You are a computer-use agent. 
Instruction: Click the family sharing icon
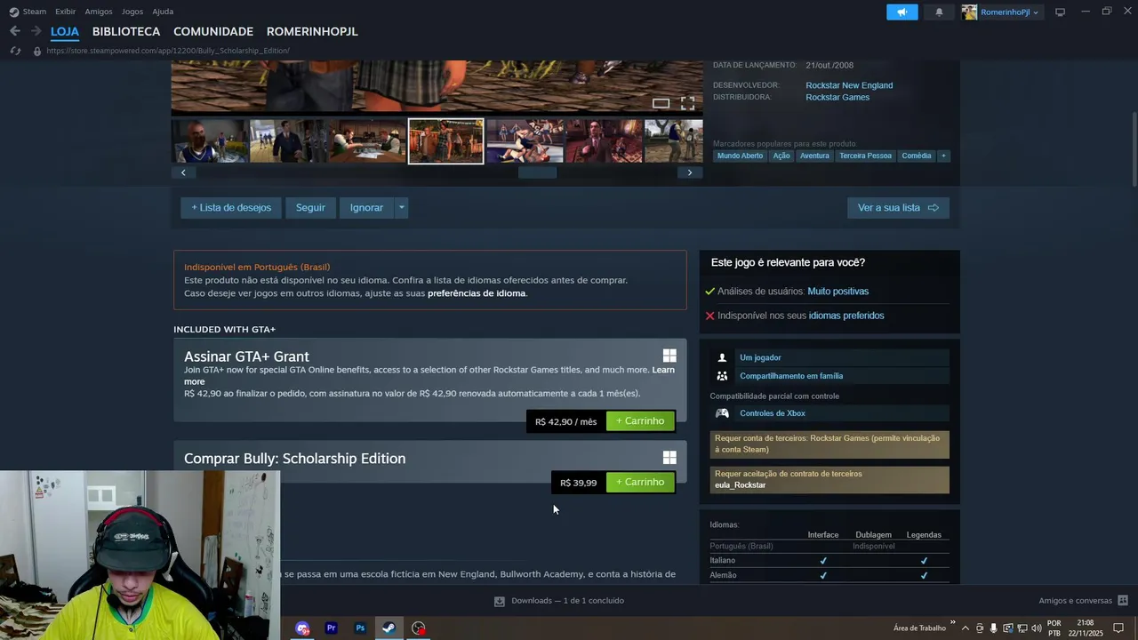click(x=722, y=376)
